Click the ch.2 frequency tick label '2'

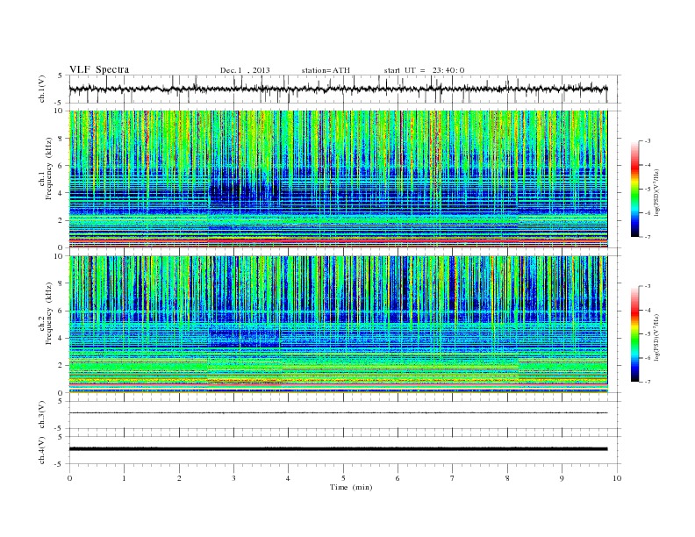[61, 366]
